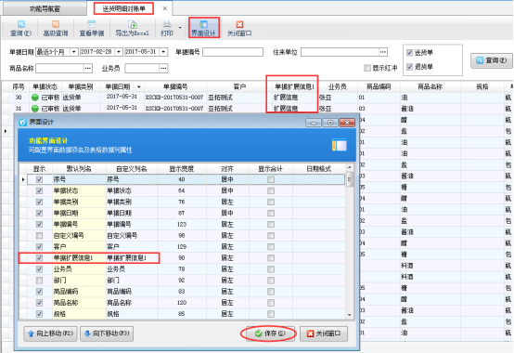Uncheck the 送货单 checkbox

[x=409, y=53]
